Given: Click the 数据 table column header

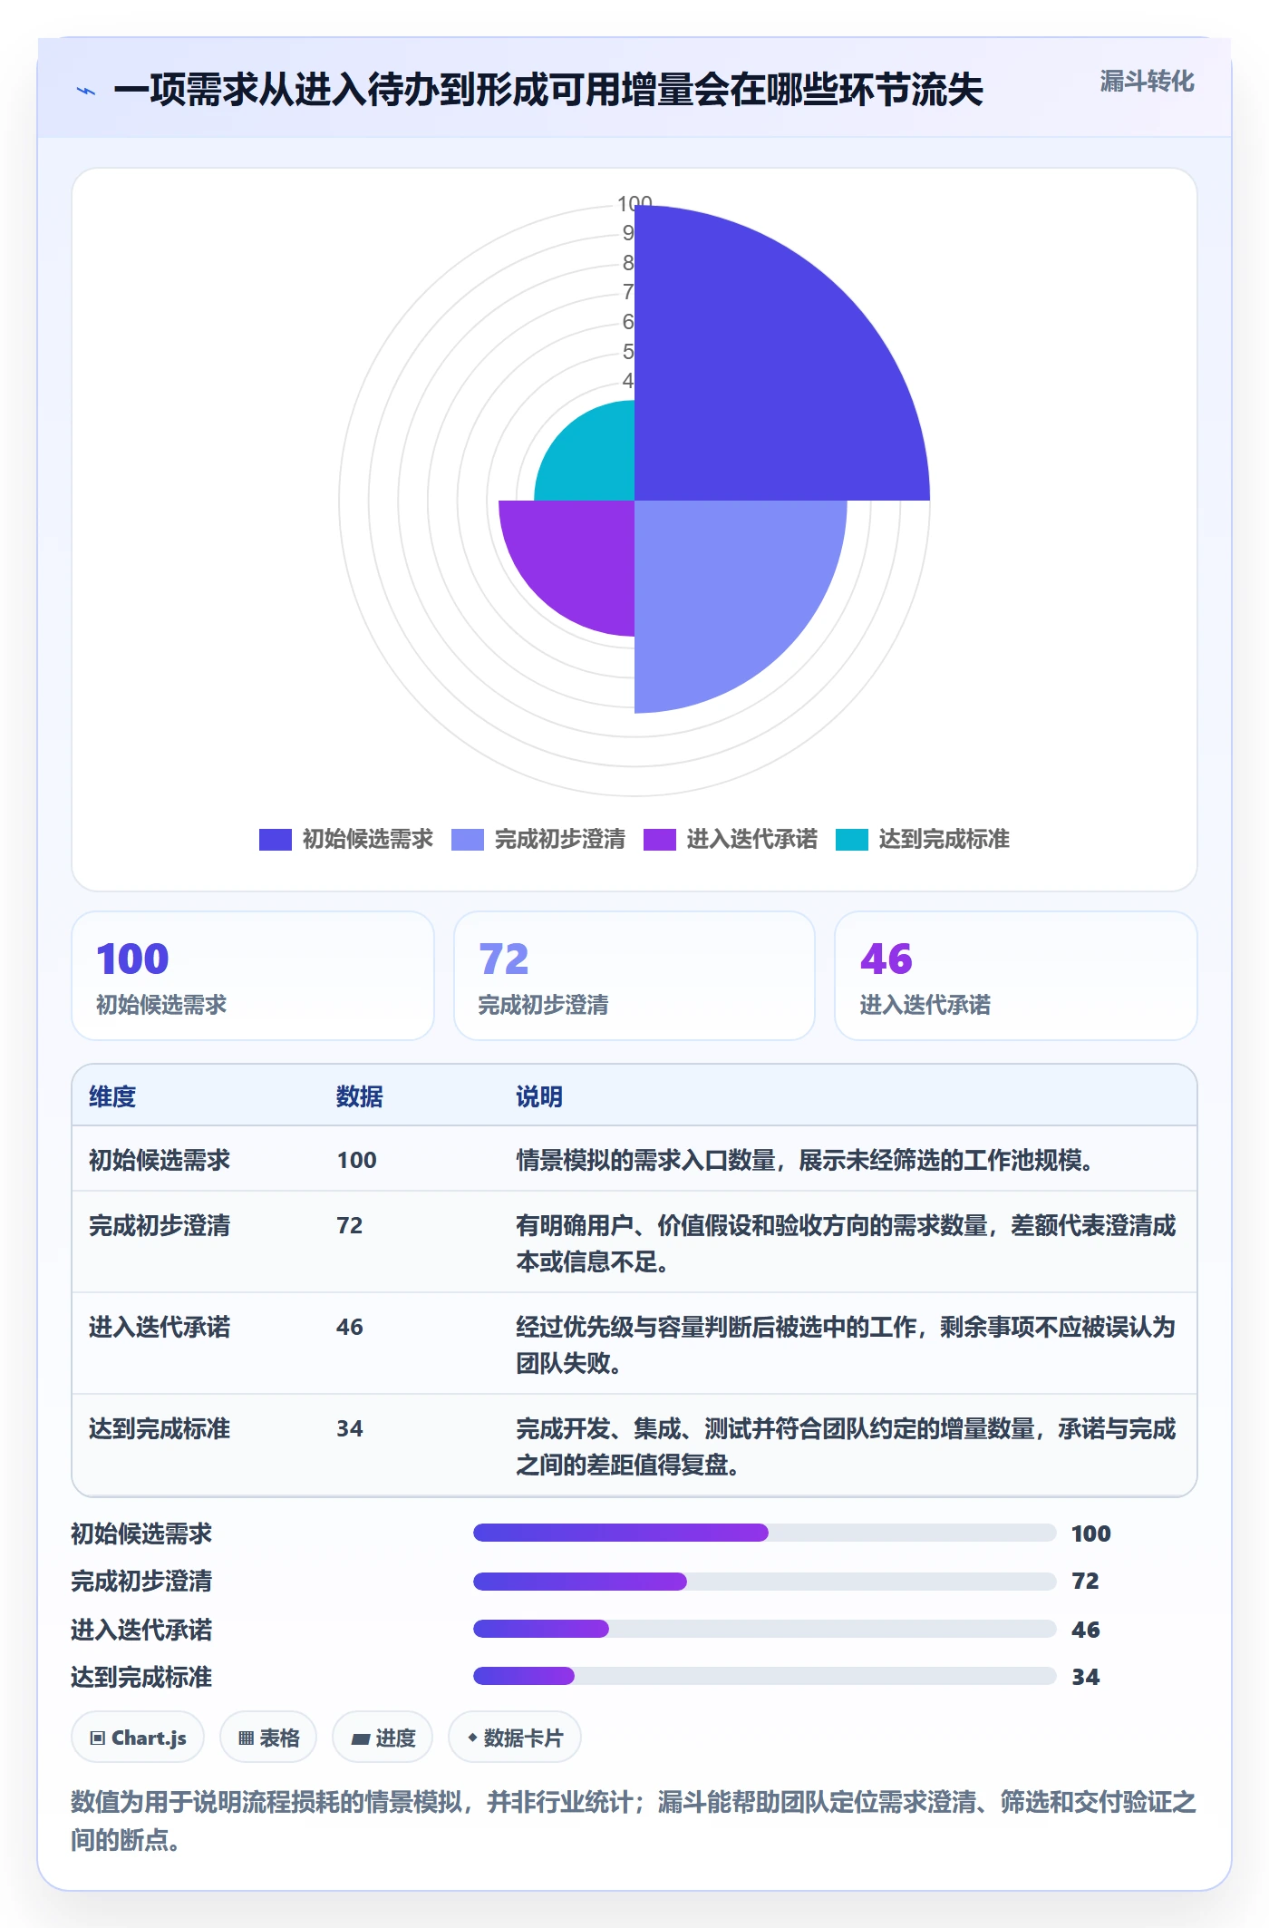Looking at the screenshot, I should 360,1096.
